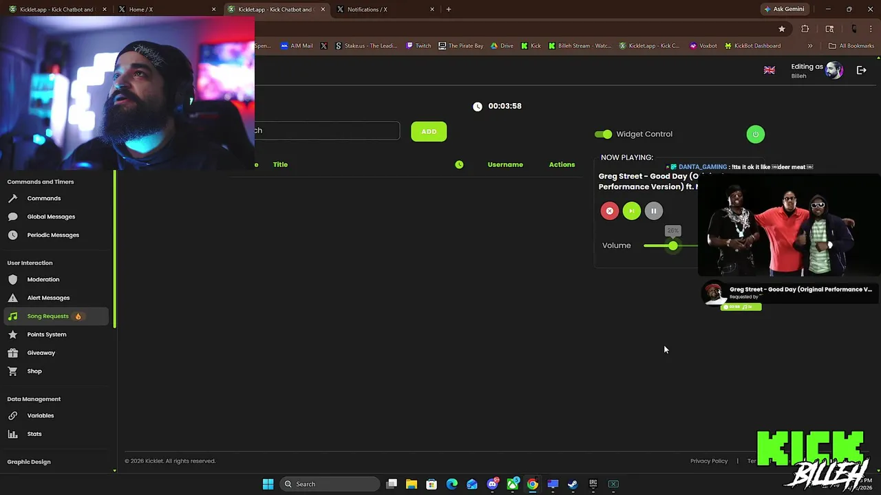Open the AIM Mail bookmark
The height and width of the screenshot is (495, 881).
click(x=297, y=46)
